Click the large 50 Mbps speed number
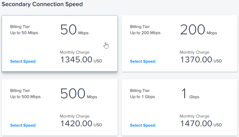Image resolution: width=239 pixels, height=137 pixels. (68, 30)
